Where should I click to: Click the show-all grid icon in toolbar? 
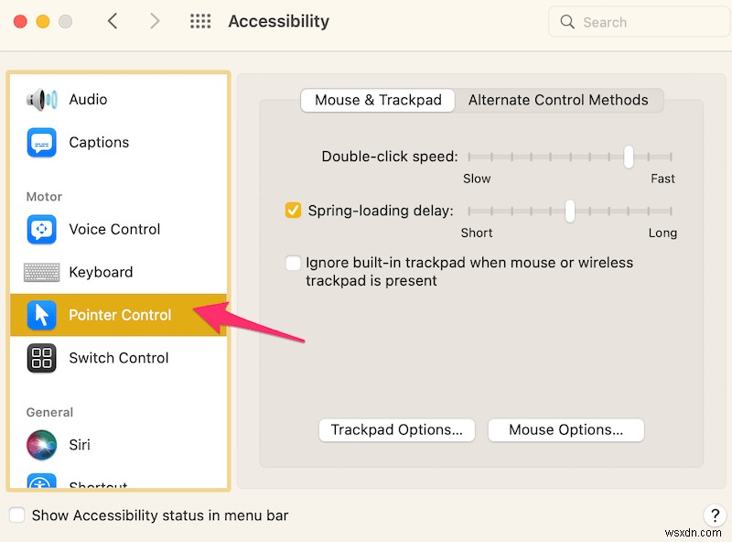200,21
